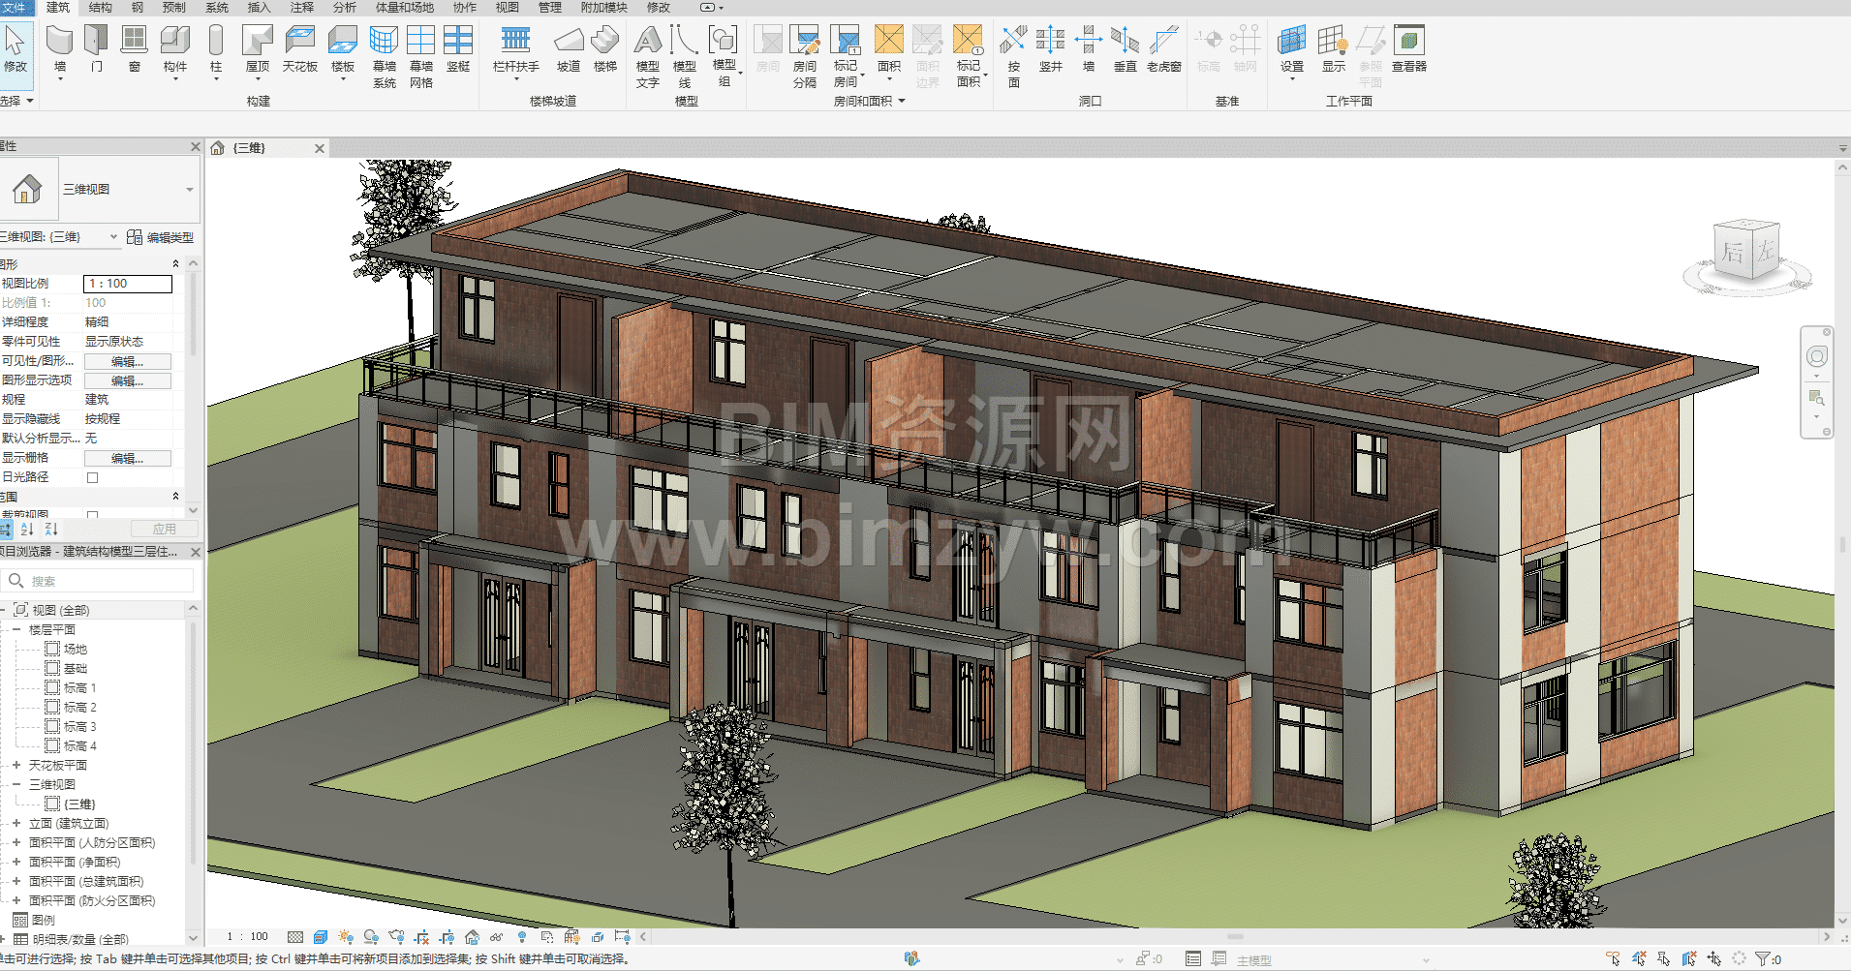Open detail level icon in view control bar

[x=295, y=937]
